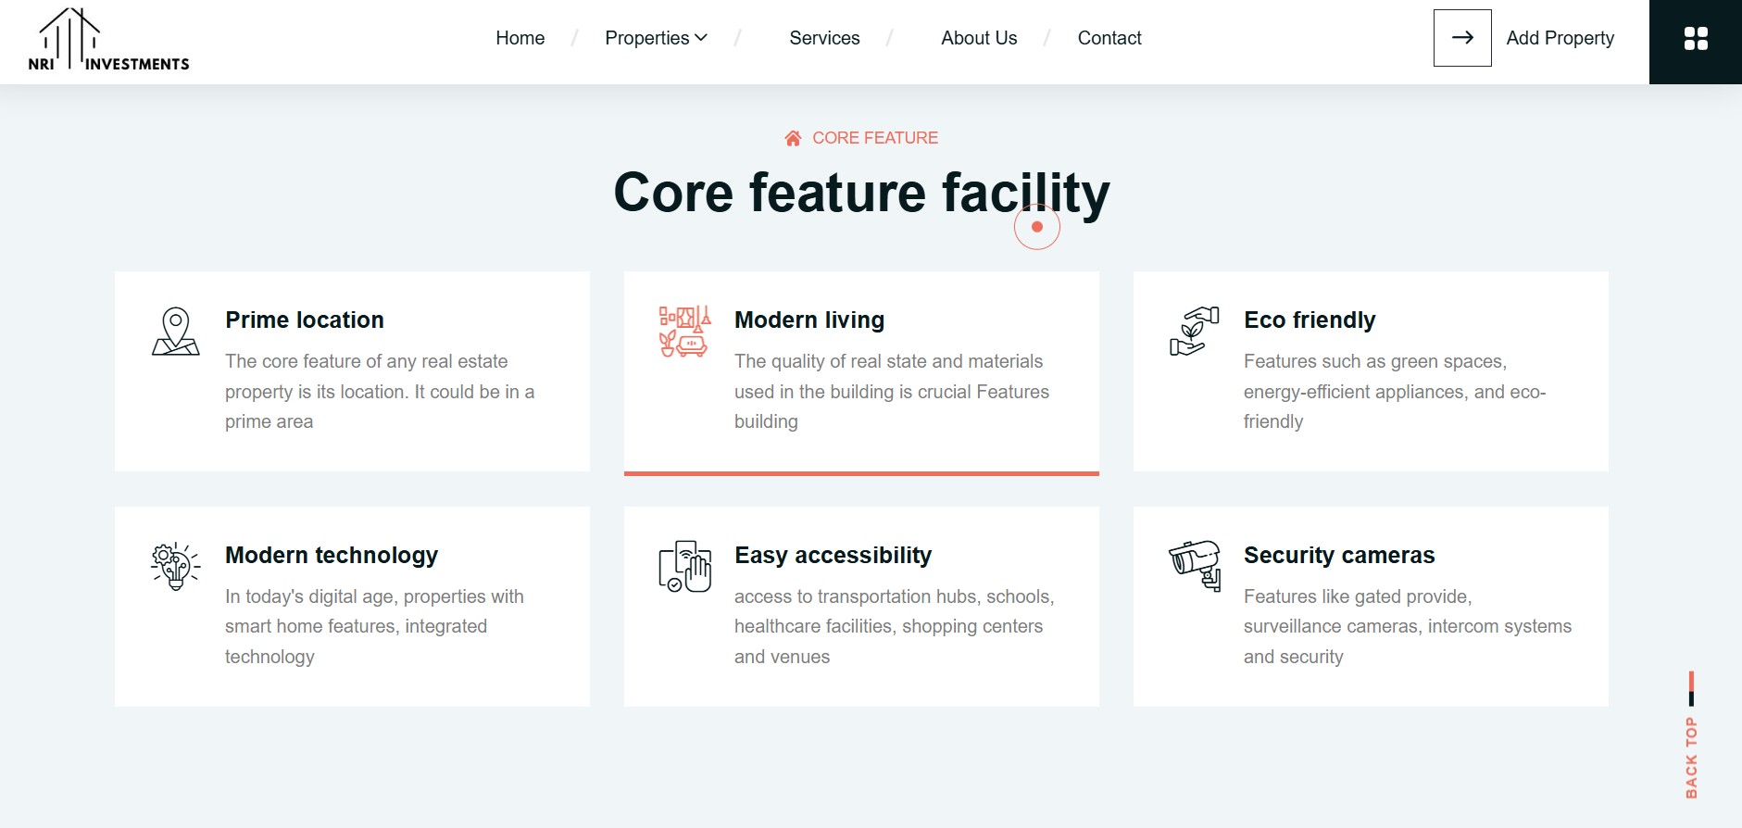Click the NRI Investments logo
Viewport: 1742px width, 828px height.
click(x=108, y=40)
